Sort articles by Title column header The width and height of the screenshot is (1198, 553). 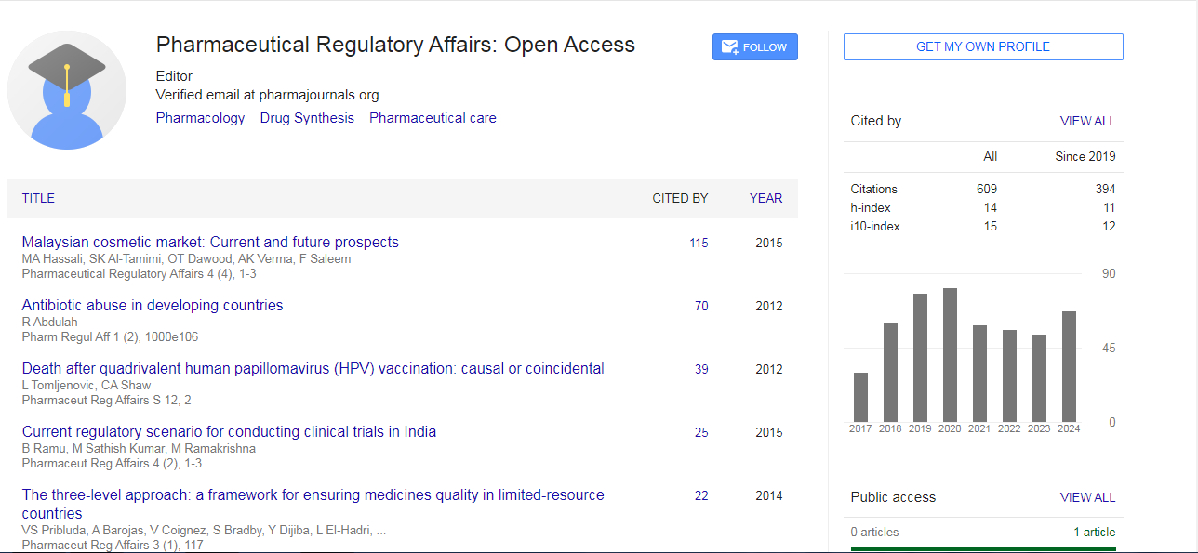tap(38, 198)
